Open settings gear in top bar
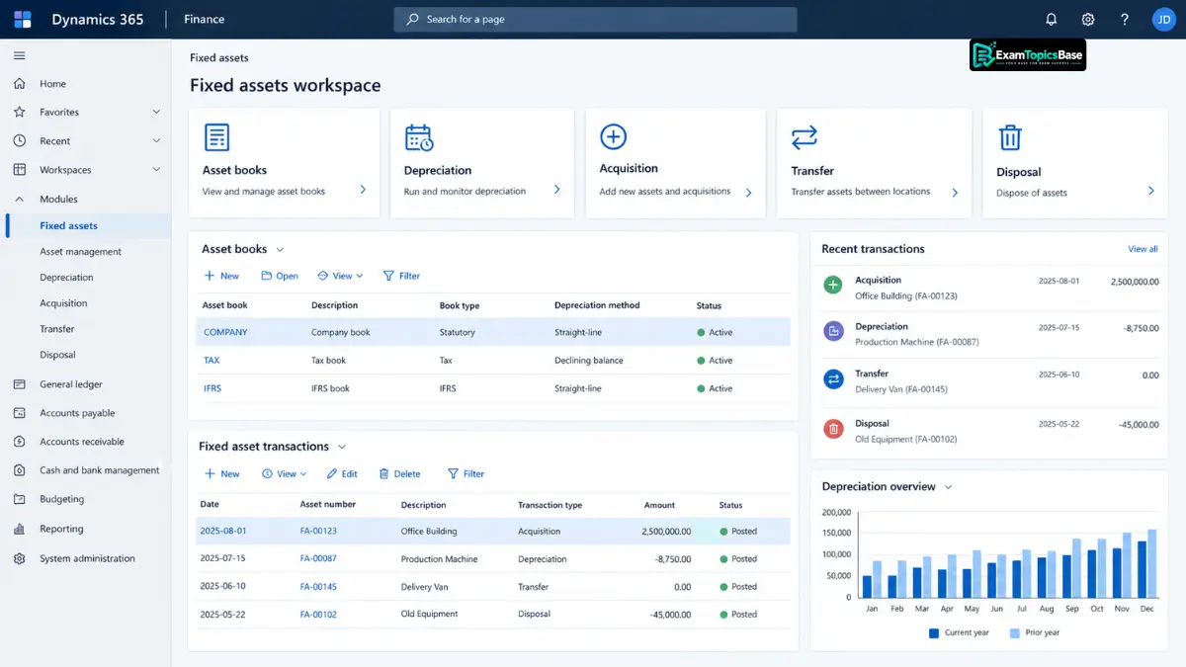This screenshot has height=667, width=1186. (1088, 19)
